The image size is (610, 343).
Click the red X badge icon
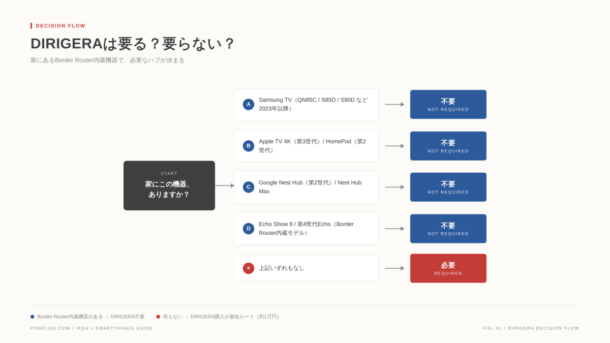249,268
